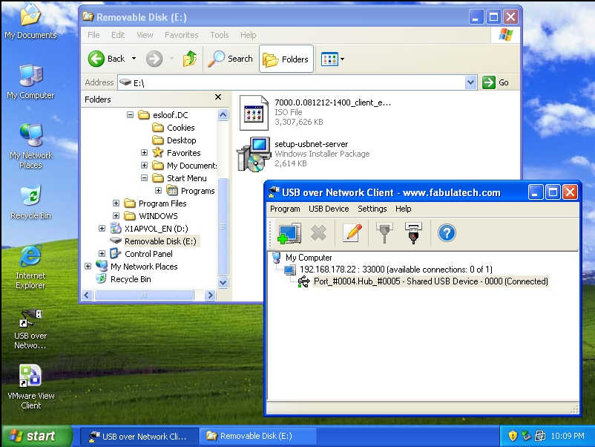Select setup-usbnet-server installer icon
Viewport: 595px width, 447px height.
click(x=254, y=154)
